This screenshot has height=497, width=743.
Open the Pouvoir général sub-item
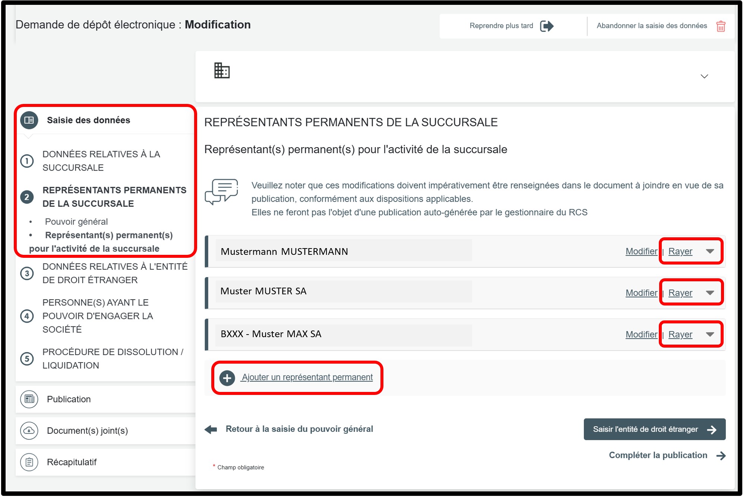tap(76, 222)
